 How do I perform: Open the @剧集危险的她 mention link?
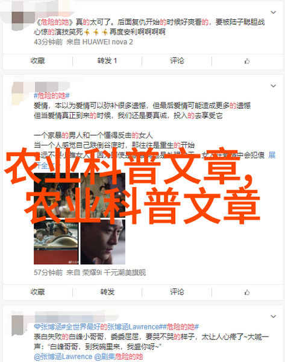(119, 357)
